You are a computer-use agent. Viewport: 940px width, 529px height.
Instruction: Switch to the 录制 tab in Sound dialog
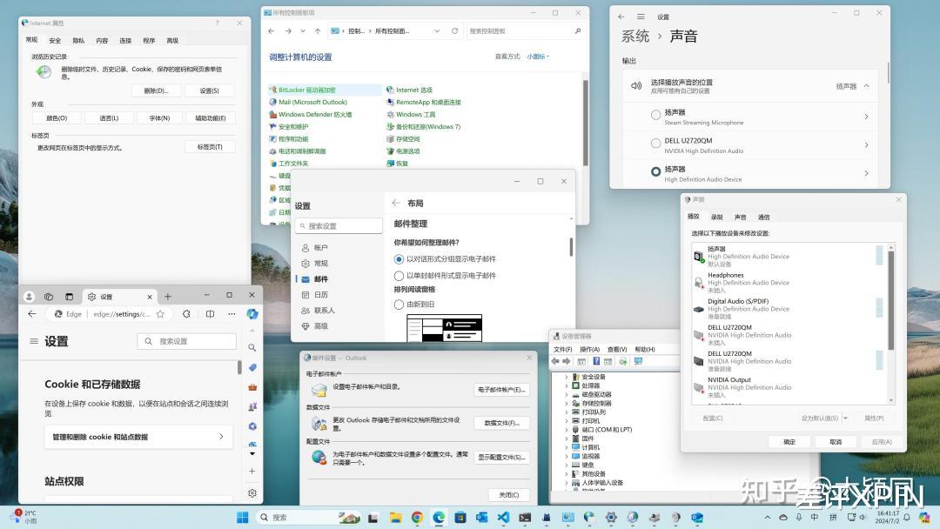tap(717, 217)
